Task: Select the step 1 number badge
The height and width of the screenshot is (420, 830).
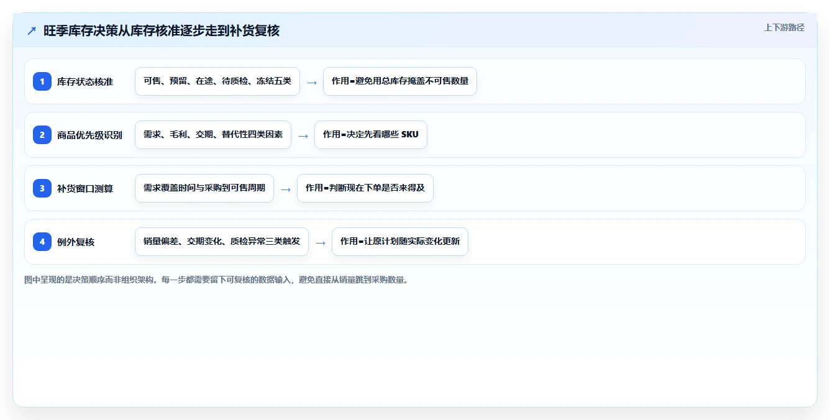Action: (42, 81)
